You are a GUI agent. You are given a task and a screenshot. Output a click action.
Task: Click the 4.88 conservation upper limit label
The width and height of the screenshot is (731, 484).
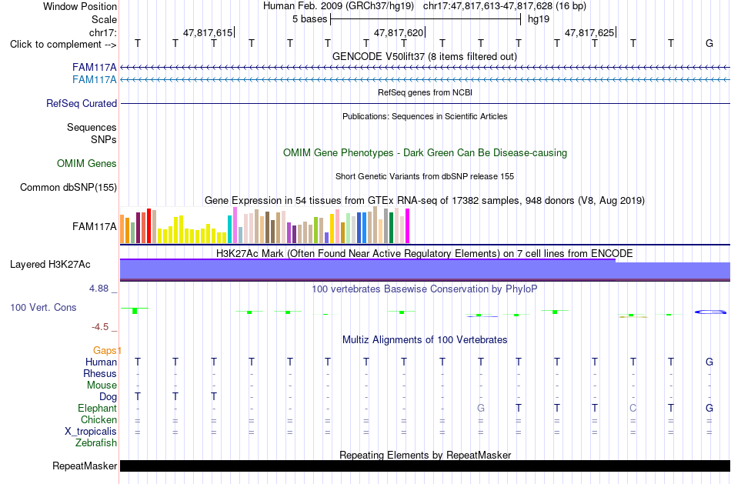(x=98, y=289)
